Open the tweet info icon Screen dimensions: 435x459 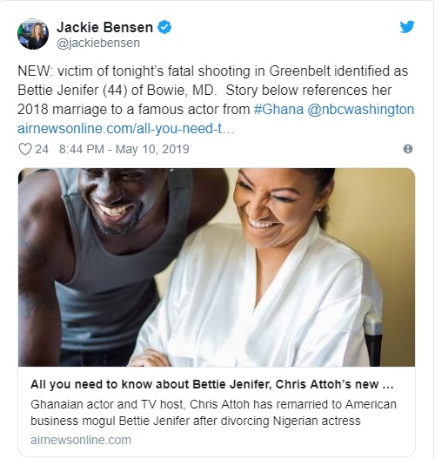pyautogui.click(x=408, y=149)
